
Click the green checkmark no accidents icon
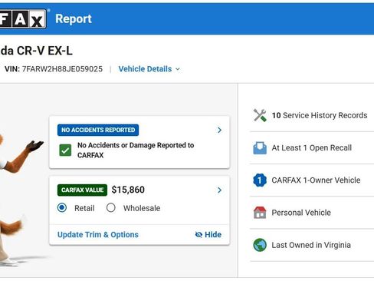(65, 150)
